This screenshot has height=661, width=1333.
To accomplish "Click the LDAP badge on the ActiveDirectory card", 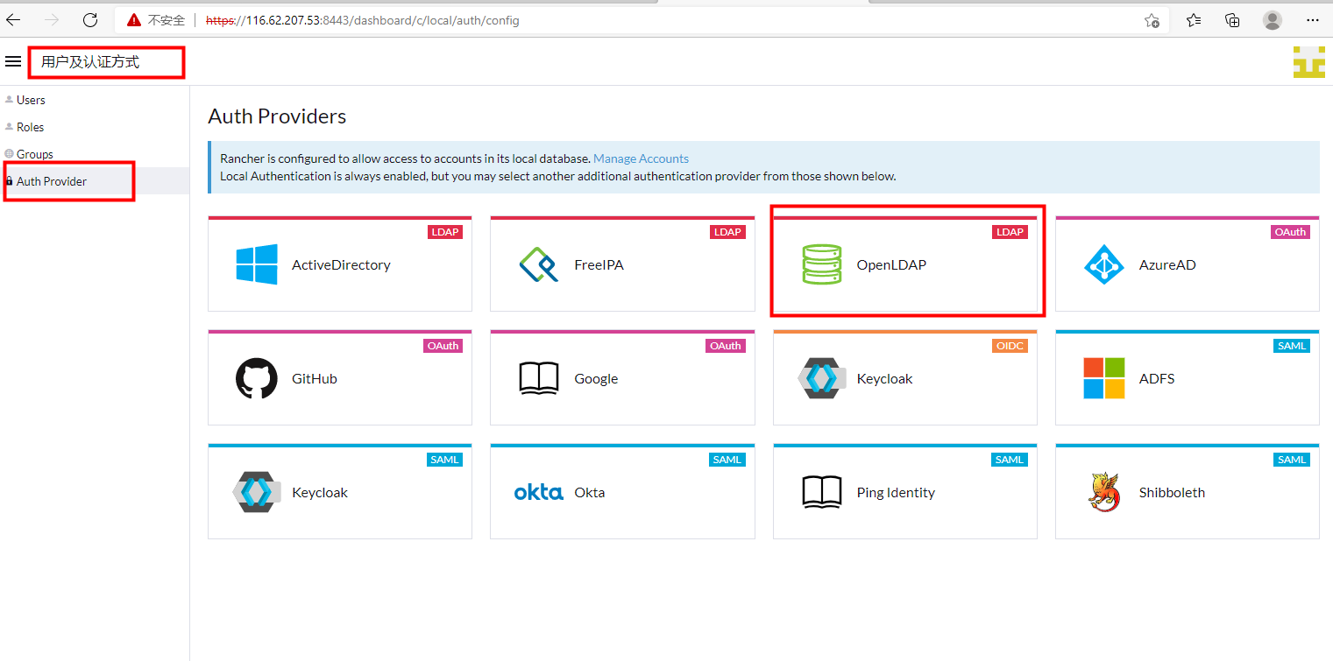I will pos(444,232).
